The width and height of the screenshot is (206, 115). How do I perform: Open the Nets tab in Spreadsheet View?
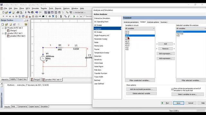click(13, 106)
